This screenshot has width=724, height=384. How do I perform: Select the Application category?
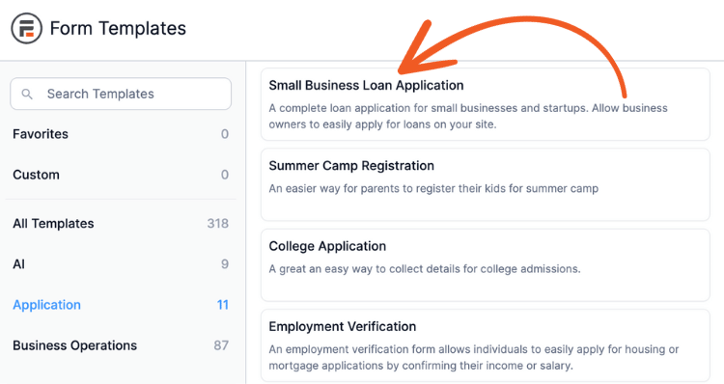pos(121,305)
